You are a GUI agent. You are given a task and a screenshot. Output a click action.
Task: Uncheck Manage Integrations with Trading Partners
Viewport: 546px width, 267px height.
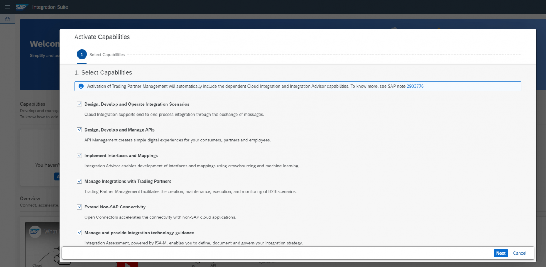79,181
